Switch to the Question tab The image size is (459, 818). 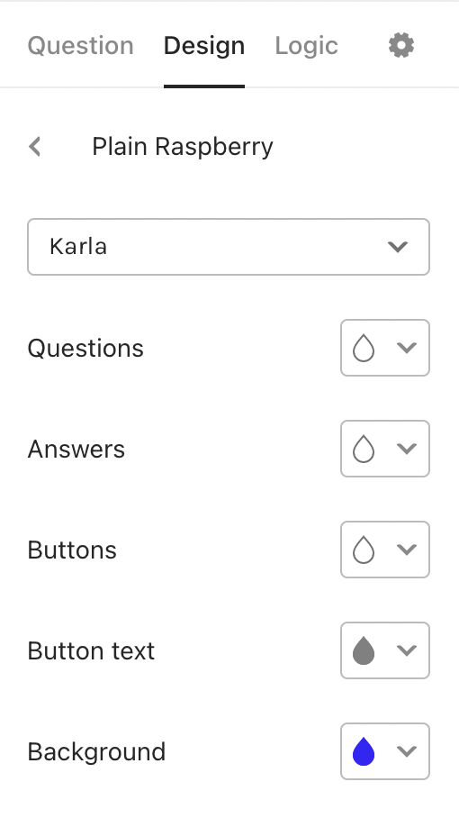(x=80, y=46)
